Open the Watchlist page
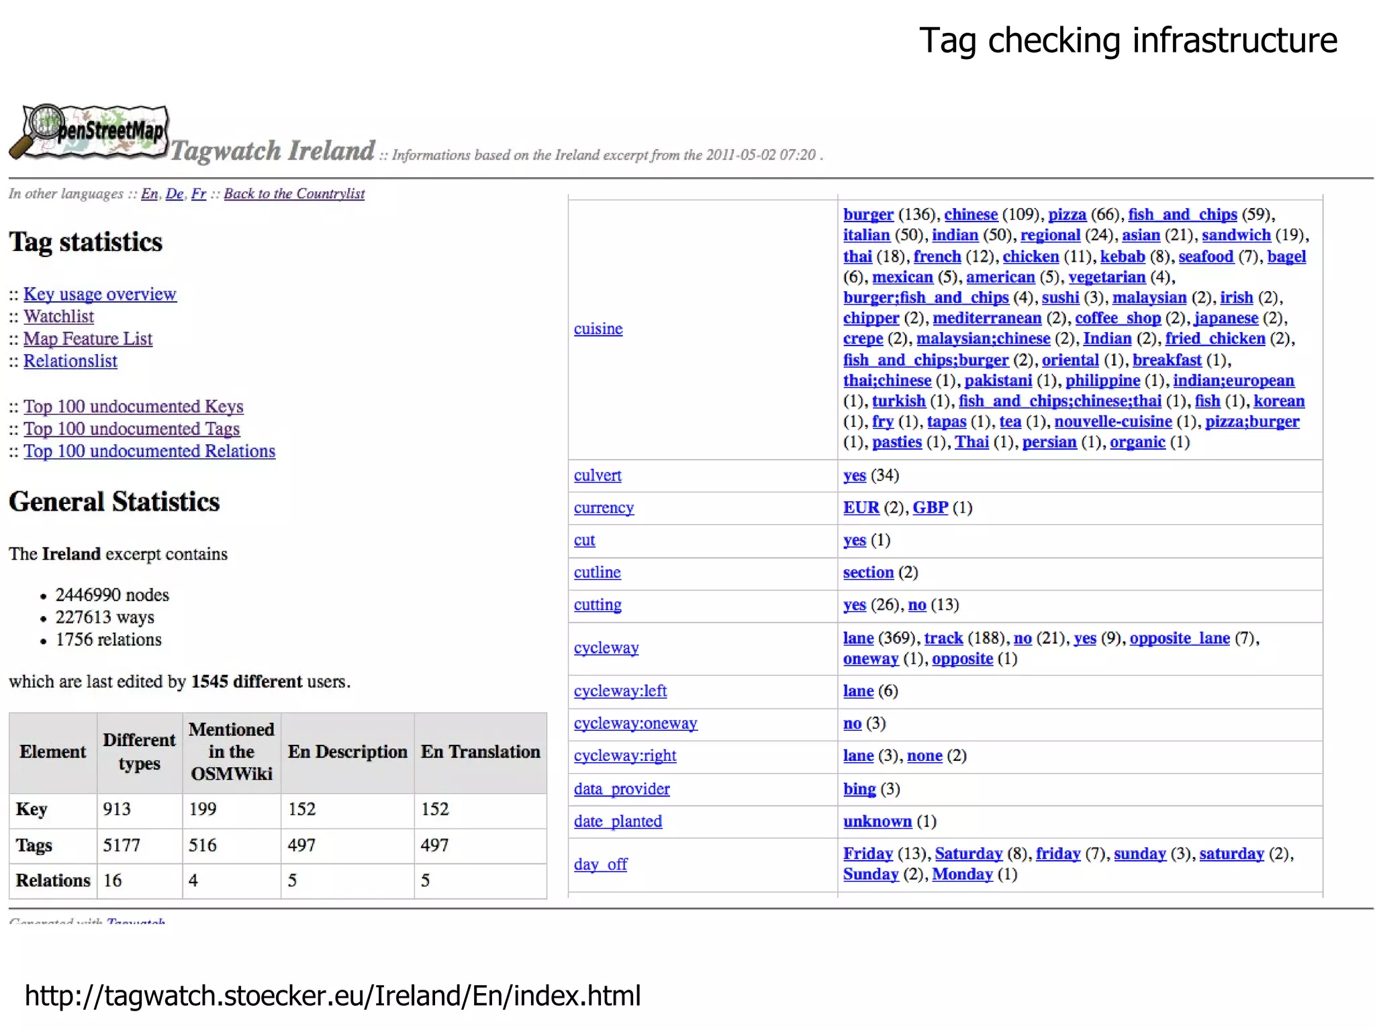This screenshot has height=1030, width=1375. click(x=58, y=316)
